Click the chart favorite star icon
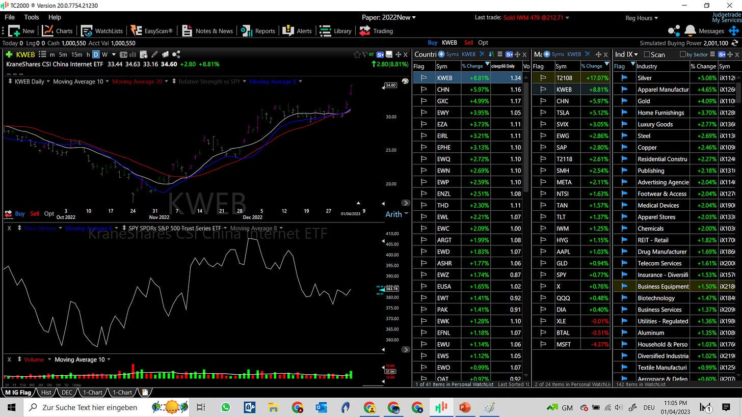 (x=357, y=54)
